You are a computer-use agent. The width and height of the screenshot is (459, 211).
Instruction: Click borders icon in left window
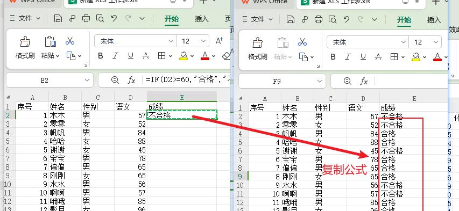161,55
